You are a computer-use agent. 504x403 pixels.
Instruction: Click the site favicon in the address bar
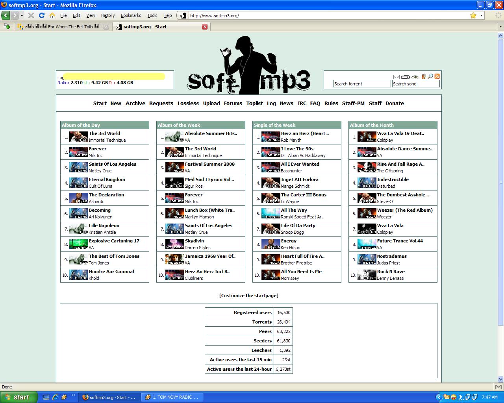click(x=183, y=16)
